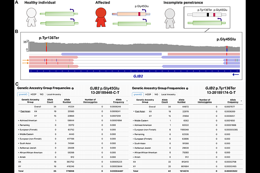Sort by Number of Homozygotes header in p.Tyr136Ter table
This screenshot has height=173, width=260.
point(205,101)
